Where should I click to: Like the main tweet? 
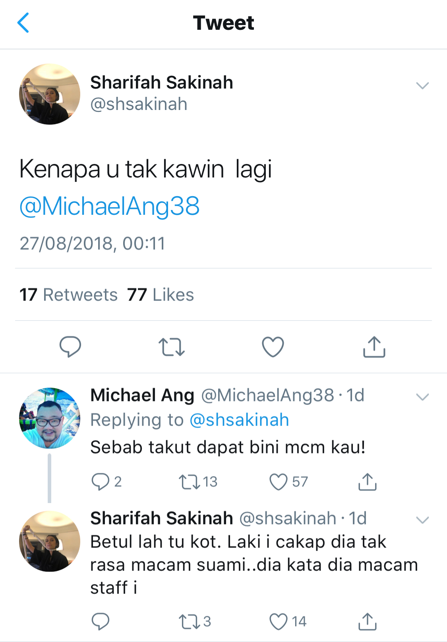tap(273, 347)
